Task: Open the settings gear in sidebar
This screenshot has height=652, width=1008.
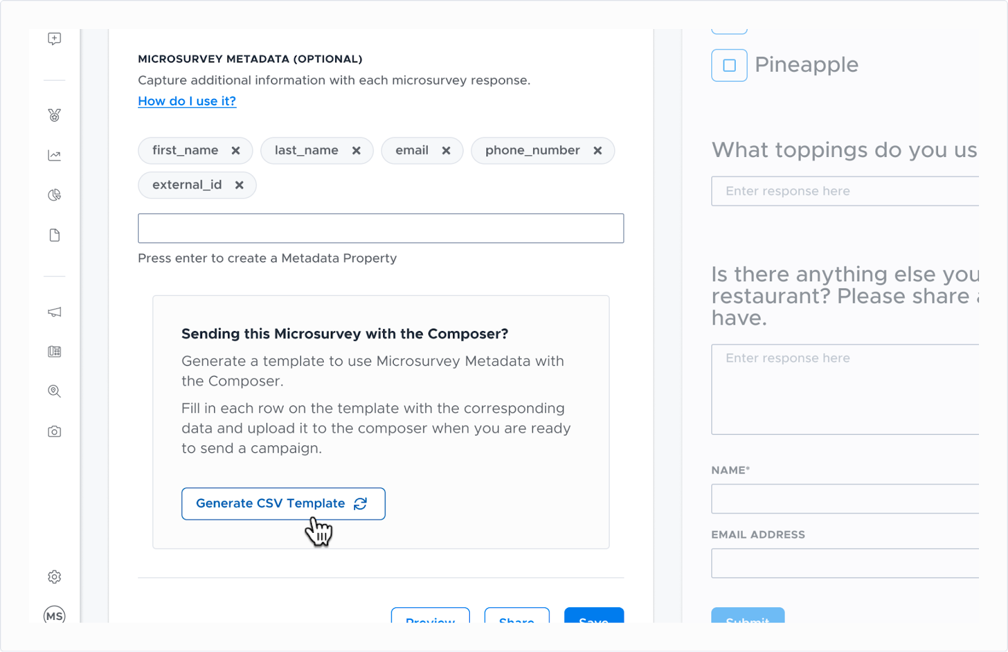Action: point(54,577)
